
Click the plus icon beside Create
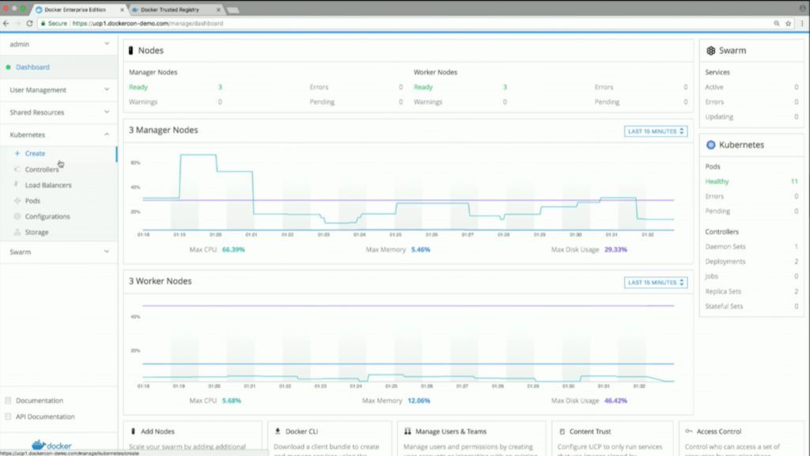(x=17, y=154)
